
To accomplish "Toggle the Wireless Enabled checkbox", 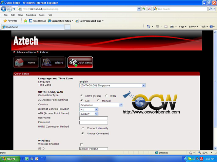I will click(x=81, y=144).
